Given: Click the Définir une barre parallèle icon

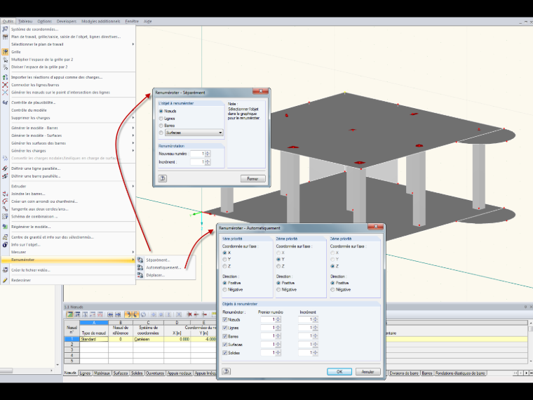Looking at the screenshot, I should pos(5,176).
